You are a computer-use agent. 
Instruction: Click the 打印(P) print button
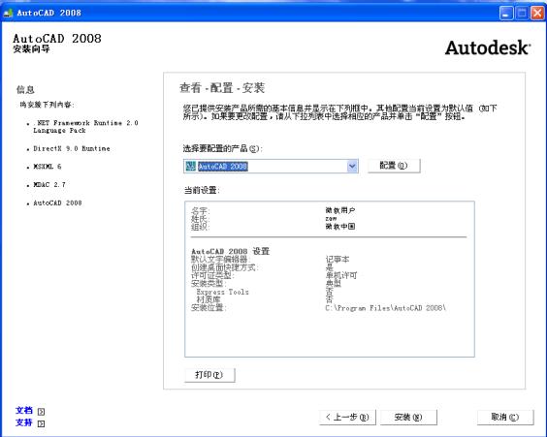(x=209, y=375)
